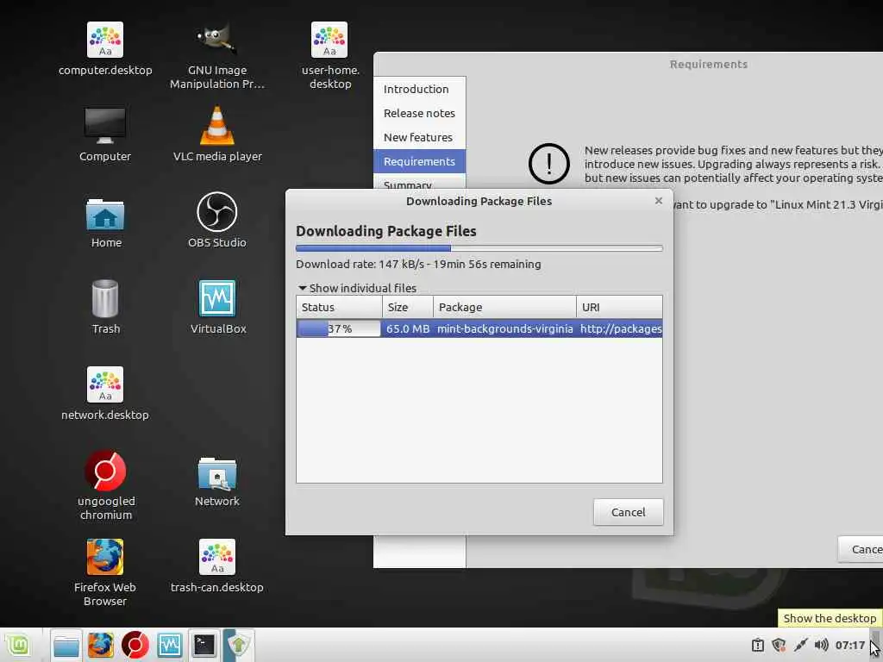Go to Release notes step in upgrade window
The width and height of the screenshot is (883, 662).
pos(420,113)
